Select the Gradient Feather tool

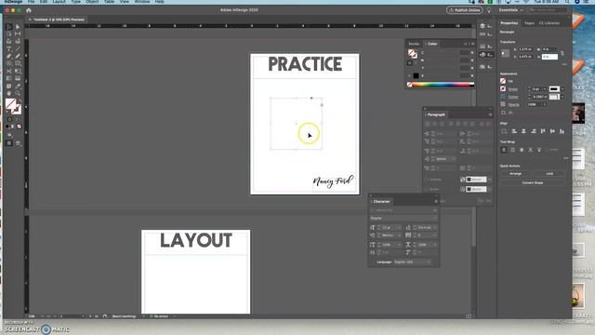(18, 78)
